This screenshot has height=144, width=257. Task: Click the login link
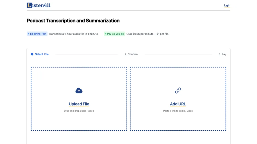pos(227,5)
